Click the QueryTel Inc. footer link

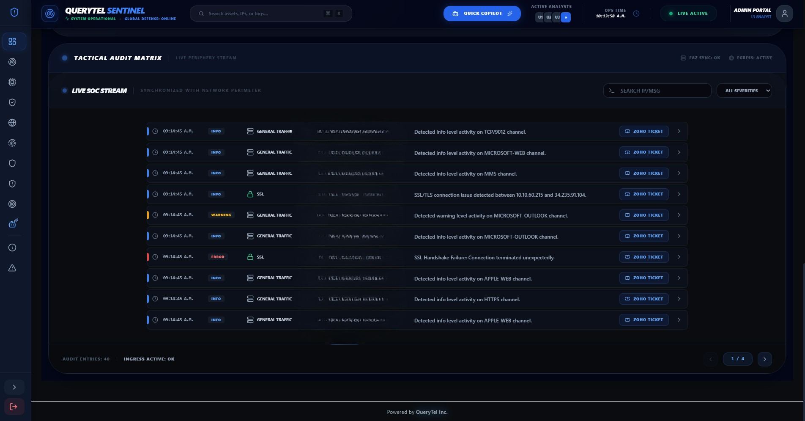click(x=431, y=412)
